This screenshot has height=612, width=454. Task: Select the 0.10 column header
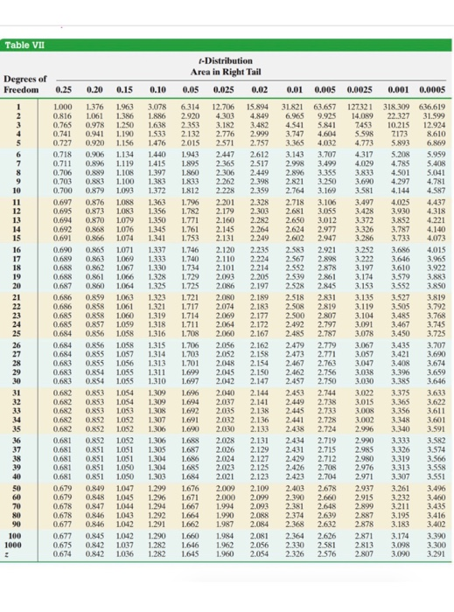click(157, 90)
